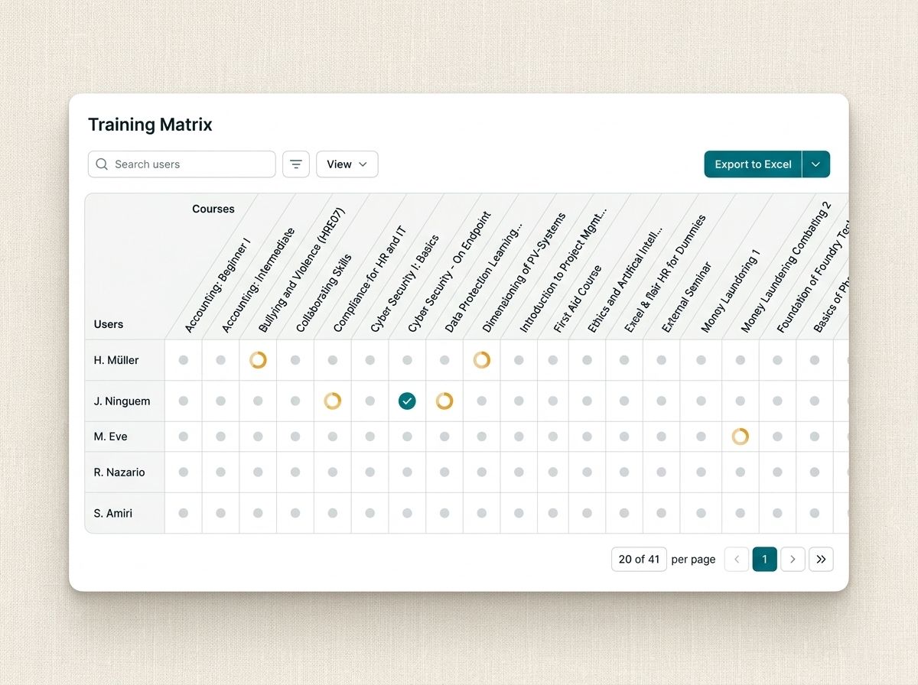
Task: Click the S. Amiri user row name
Action: pos(113,513)
